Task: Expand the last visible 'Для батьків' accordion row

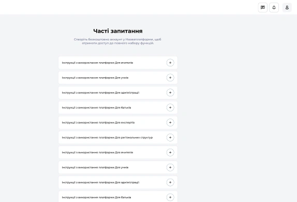Action: 118,197
